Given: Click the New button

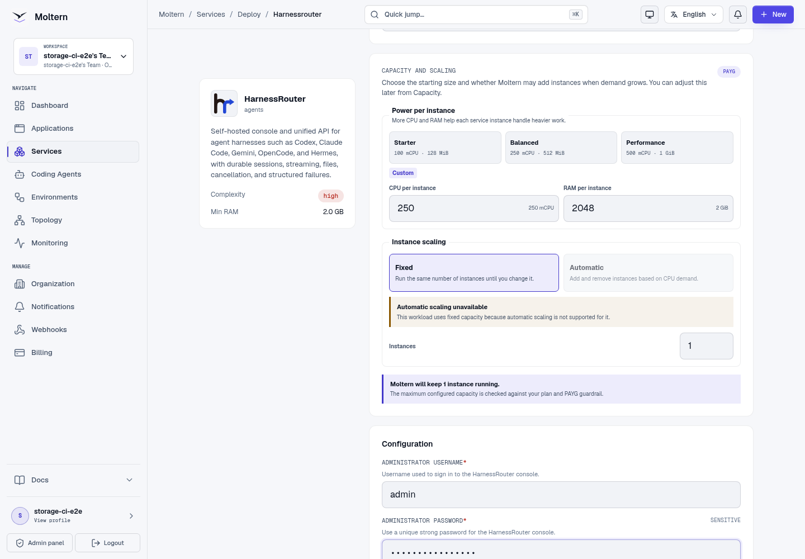Looking at the screenshot, I should tap(773, 15).
